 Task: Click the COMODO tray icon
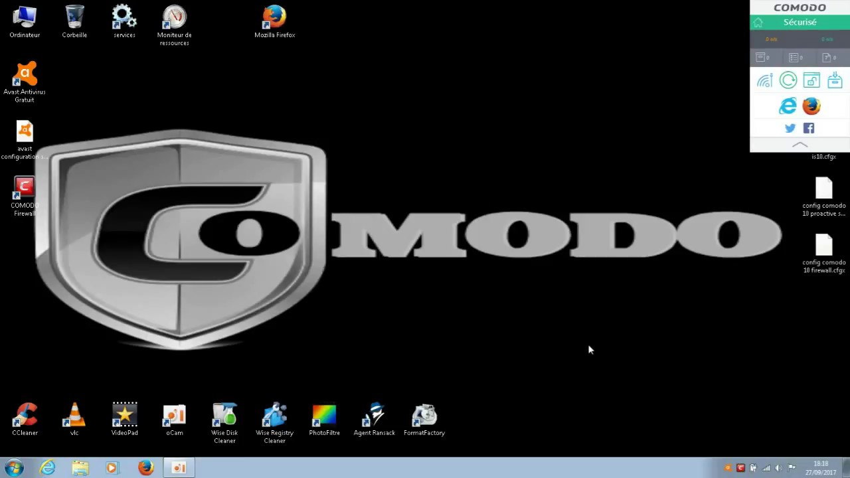pyautogui.click(x=740, y=468)
